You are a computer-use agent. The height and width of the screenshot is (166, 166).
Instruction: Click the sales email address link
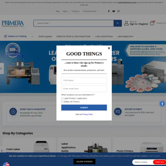pos(127,2)
